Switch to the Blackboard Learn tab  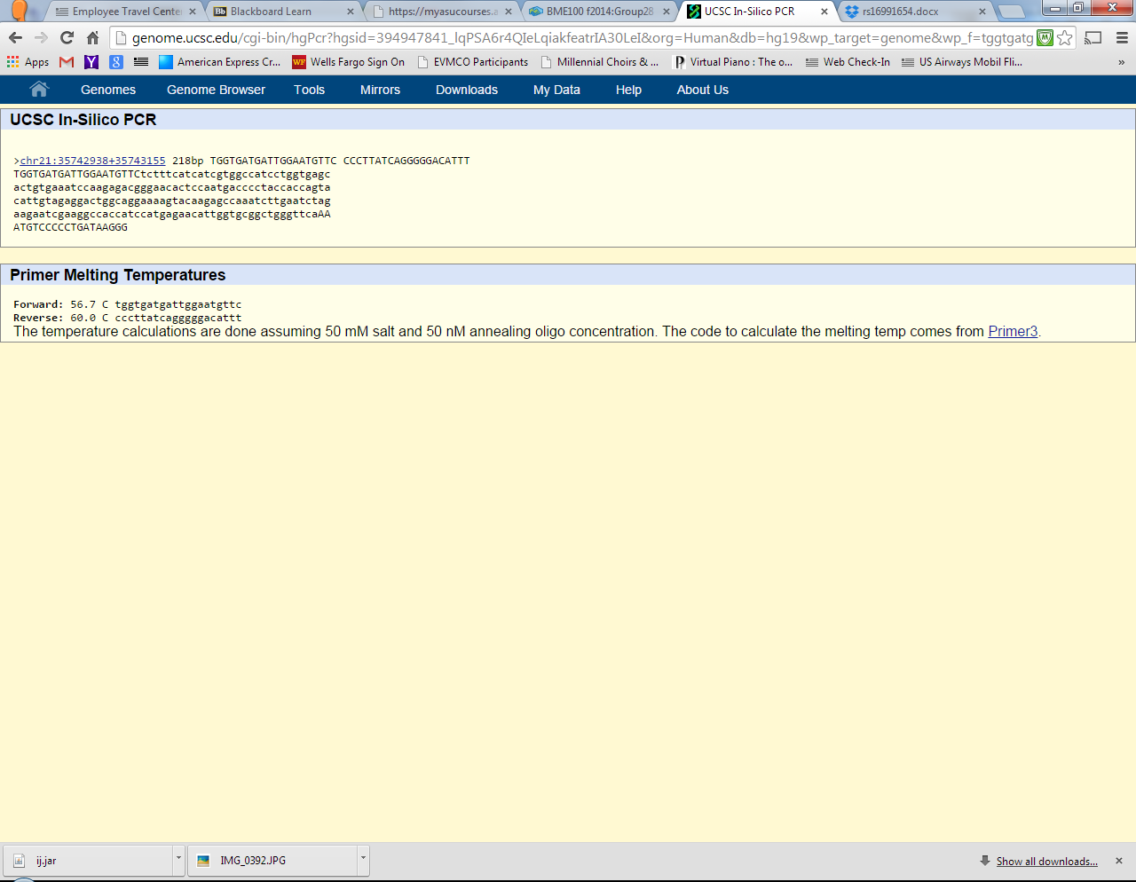(x=271, y=12)
